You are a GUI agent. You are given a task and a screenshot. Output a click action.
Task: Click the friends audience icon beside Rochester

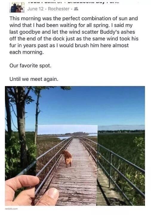coord(76,9)
